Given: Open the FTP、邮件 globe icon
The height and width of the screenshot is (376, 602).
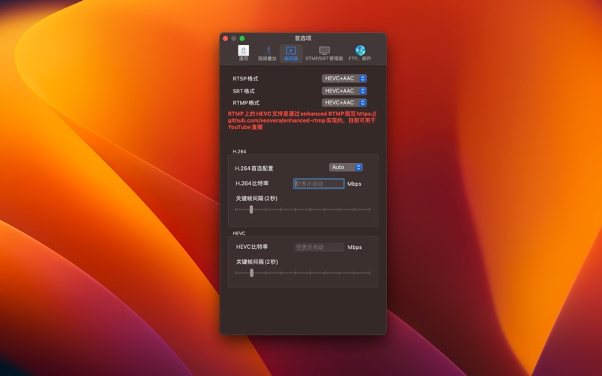Looking at the screenshot, I should point(360,53).
